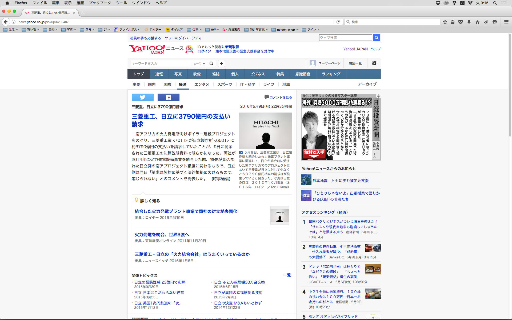Expand the ニュース search category dropdown
This screenshot has width=512, height=320.
[198, 63]
